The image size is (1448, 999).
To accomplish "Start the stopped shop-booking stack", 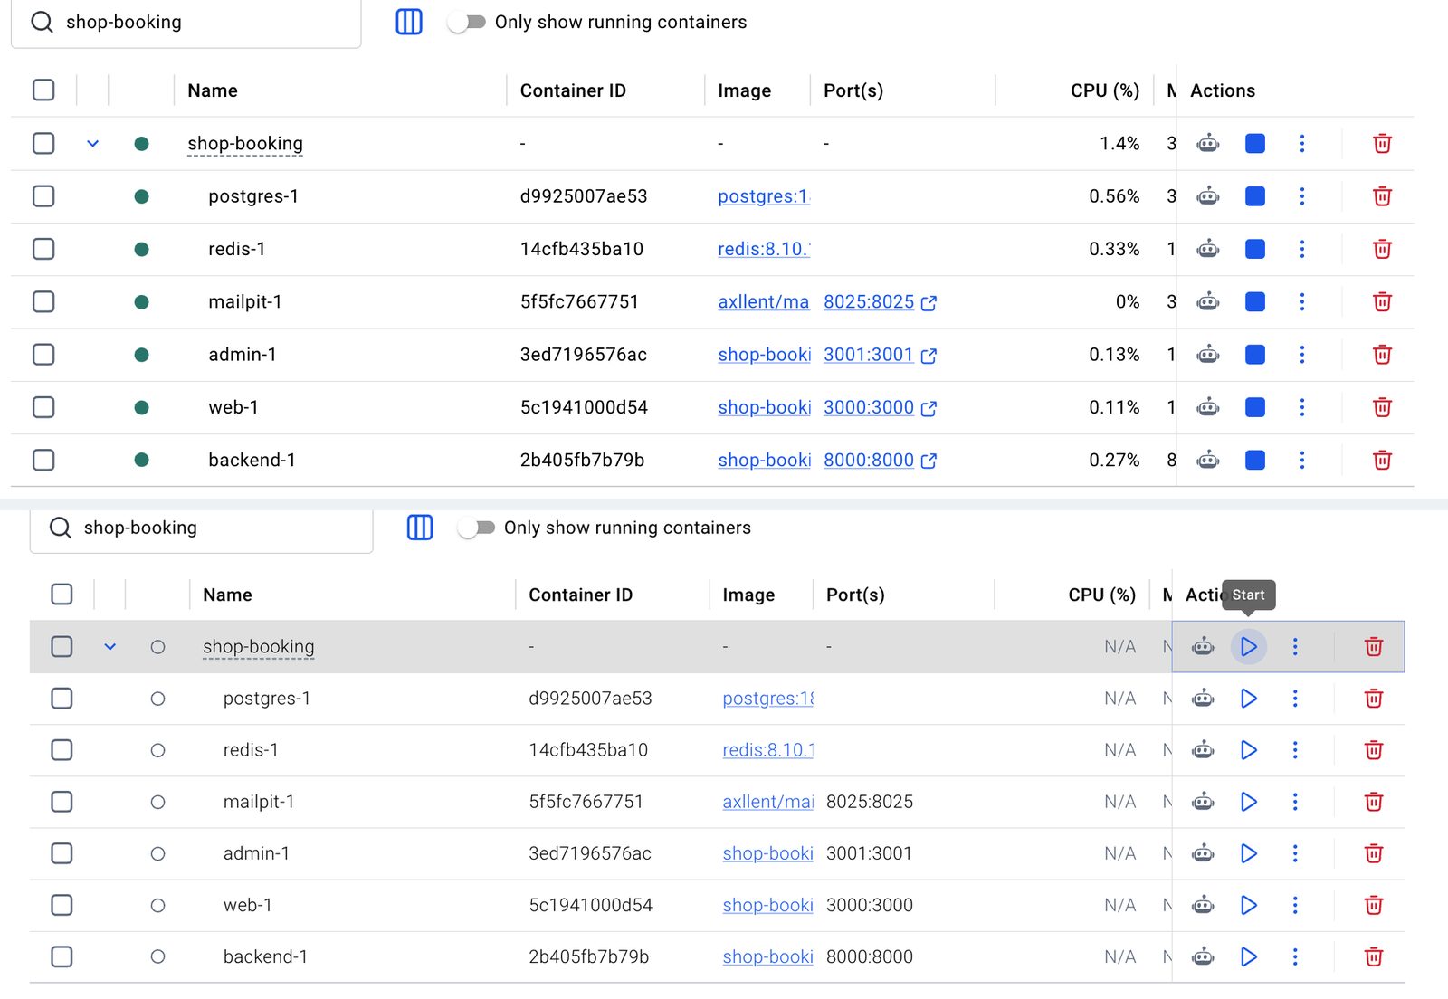I will point(1248,646).
